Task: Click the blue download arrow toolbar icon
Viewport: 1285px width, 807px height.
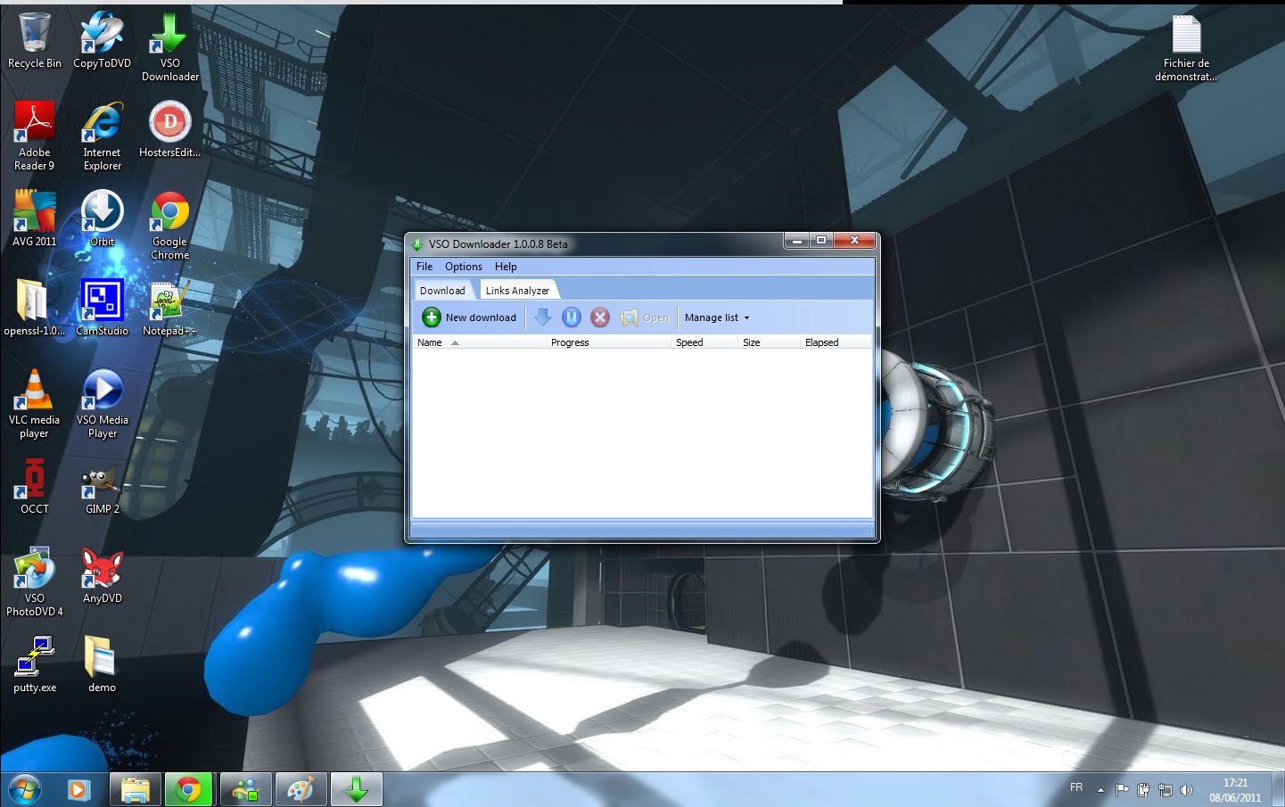Action: 542,317
